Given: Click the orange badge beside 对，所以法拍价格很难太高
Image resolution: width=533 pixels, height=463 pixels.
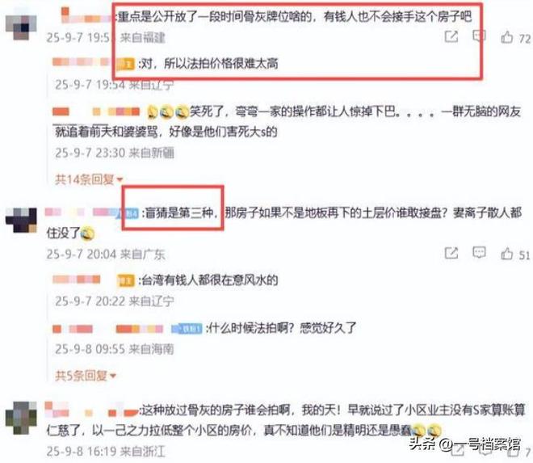Looking at the screenshot, I should (x=125, y=64).
